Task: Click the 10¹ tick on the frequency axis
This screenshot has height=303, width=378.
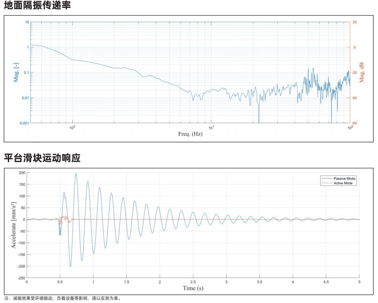Action: (x=211, y=128)
